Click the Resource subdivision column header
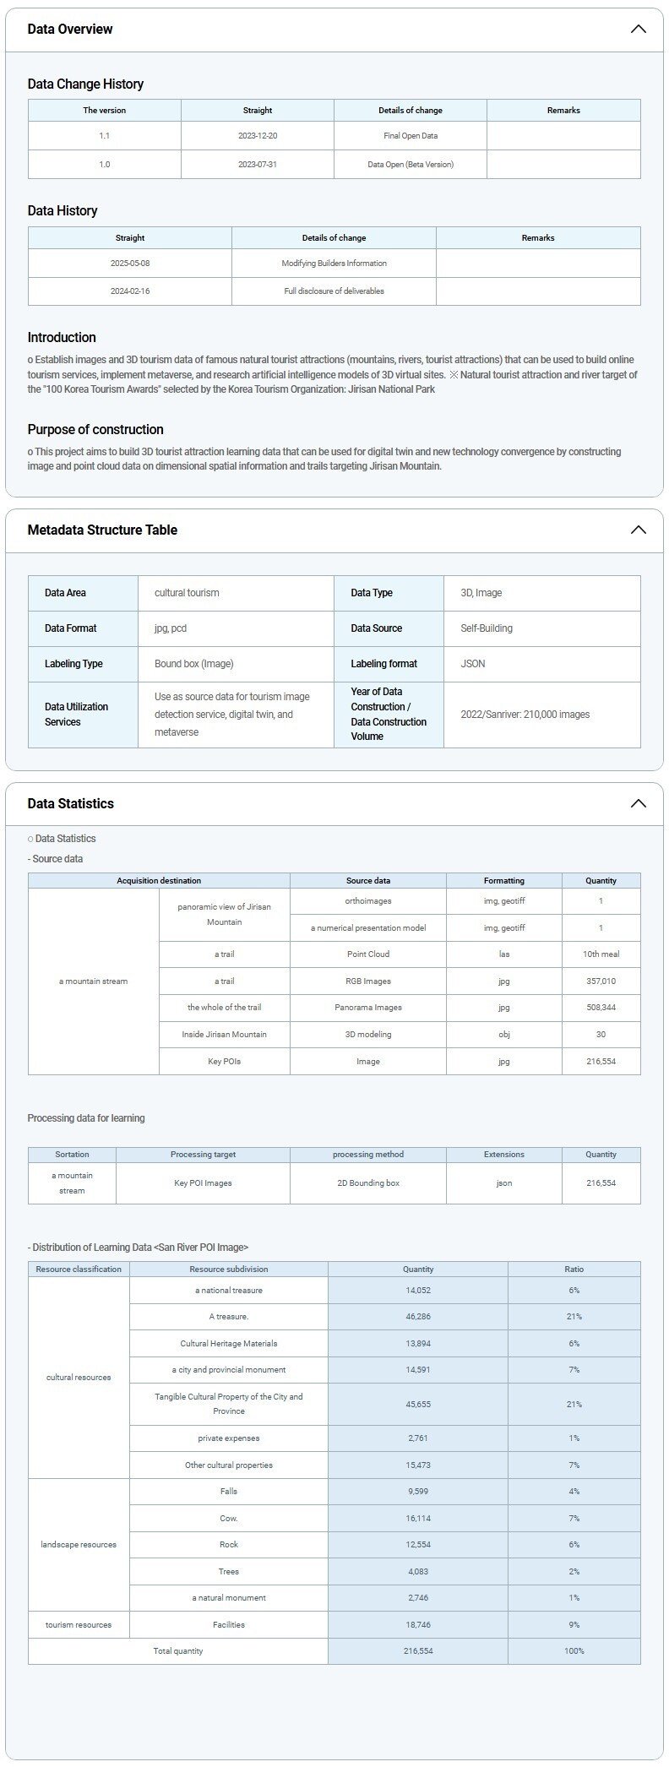This screenshot has height=1767, width=669. [x=228, y=1269]
